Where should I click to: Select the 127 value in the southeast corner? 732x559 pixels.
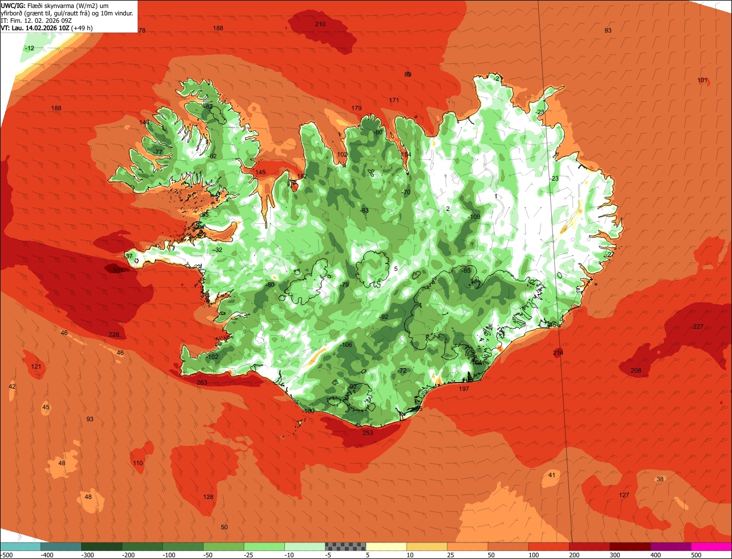[624, 495]
